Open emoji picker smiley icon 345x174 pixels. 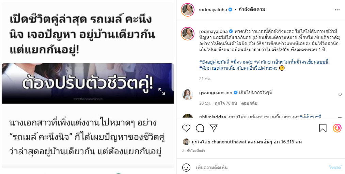tap(186, 168)
